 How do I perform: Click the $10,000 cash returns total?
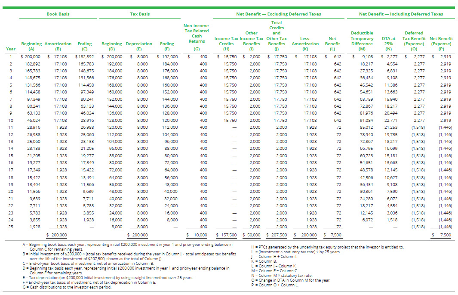pyautogui.click(x=197, y=235)
